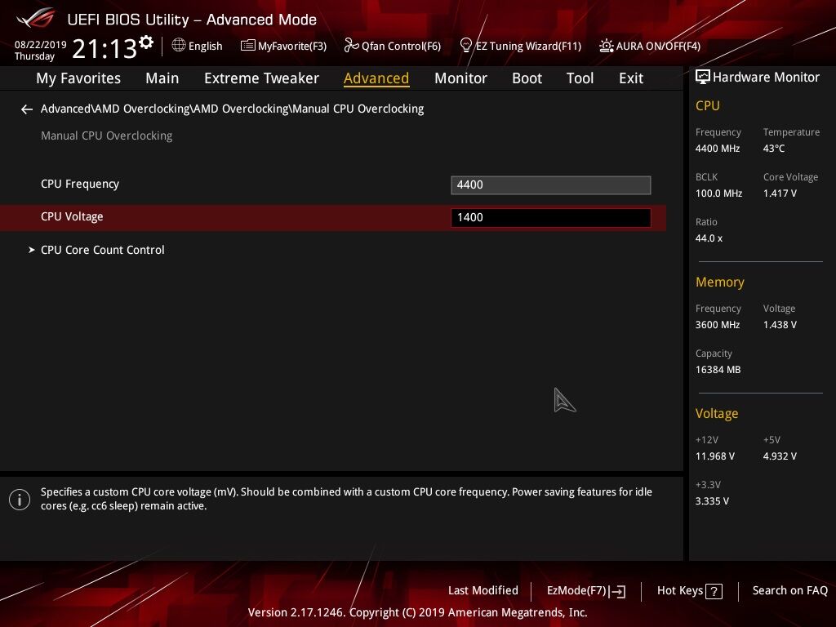Click Memory Frequency value 3600 MHz
Screen dimensions: 836x627
[x=718, y=325]
